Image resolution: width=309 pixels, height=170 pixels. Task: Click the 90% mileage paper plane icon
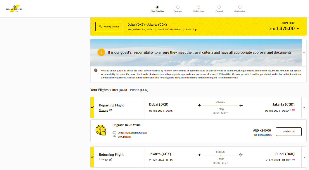coord(114,136)
